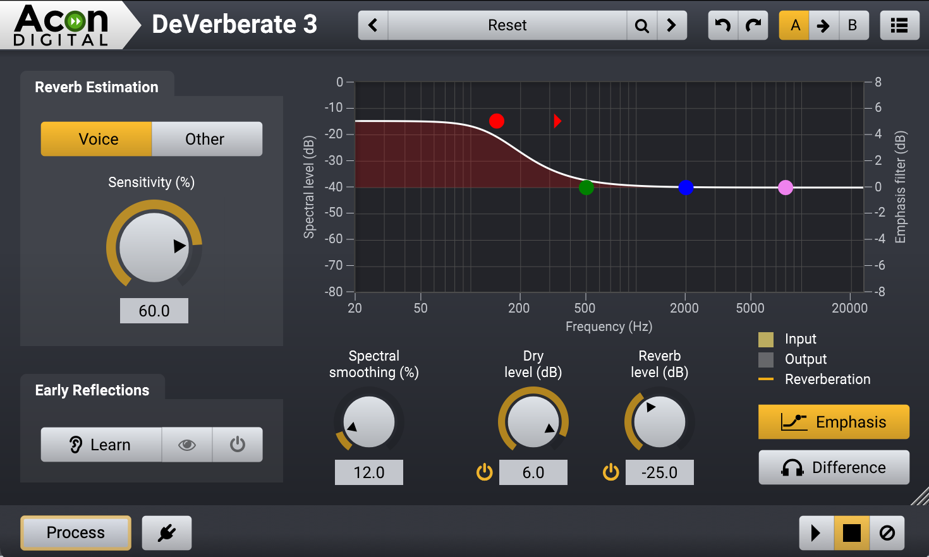929x557 pixels.
Task: Click the Output legend color swatch
Action: tap(766, 360)
